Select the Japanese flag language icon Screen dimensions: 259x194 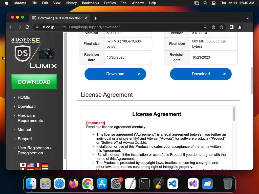(x=23, y=165)
